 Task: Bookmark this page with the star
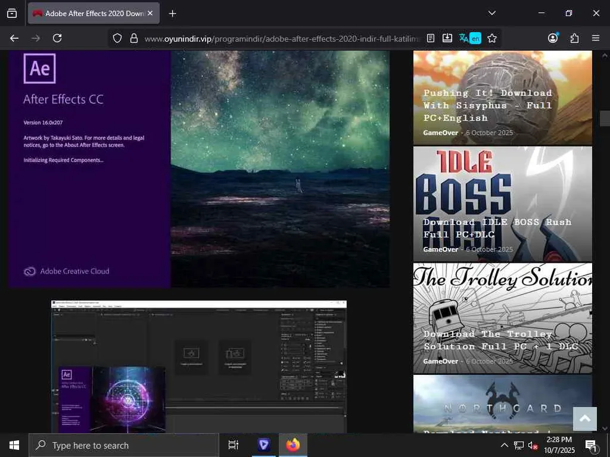tap(491, 38)
